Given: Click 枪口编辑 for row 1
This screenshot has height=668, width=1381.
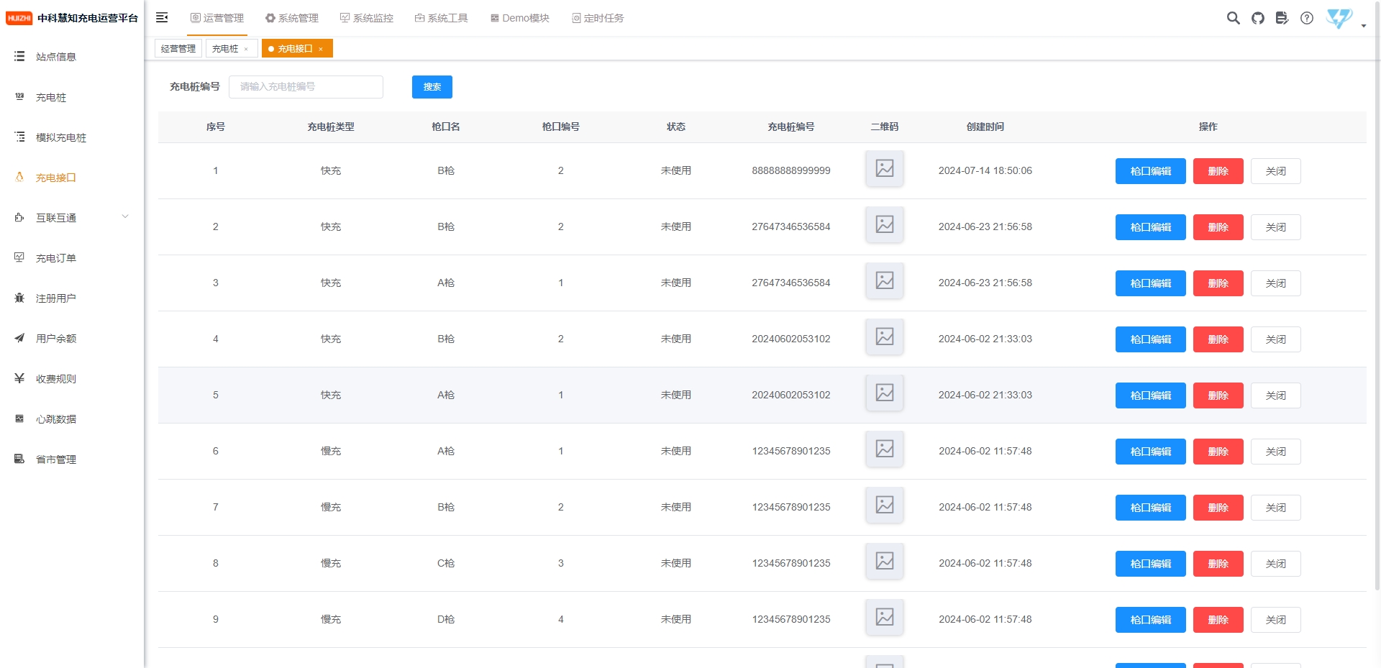Looking at the screenshot, I should click(x=1151, y=171).
